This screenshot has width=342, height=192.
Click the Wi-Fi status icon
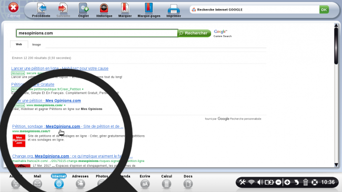pos(252,182)
